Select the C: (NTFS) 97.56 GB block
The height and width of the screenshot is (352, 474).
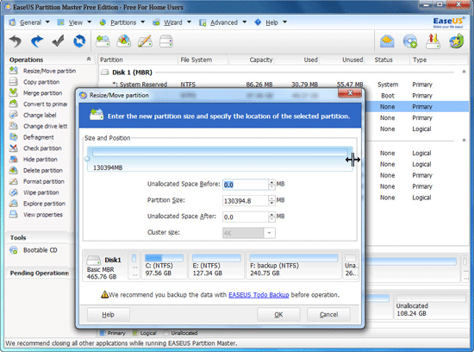pos(164,266)
